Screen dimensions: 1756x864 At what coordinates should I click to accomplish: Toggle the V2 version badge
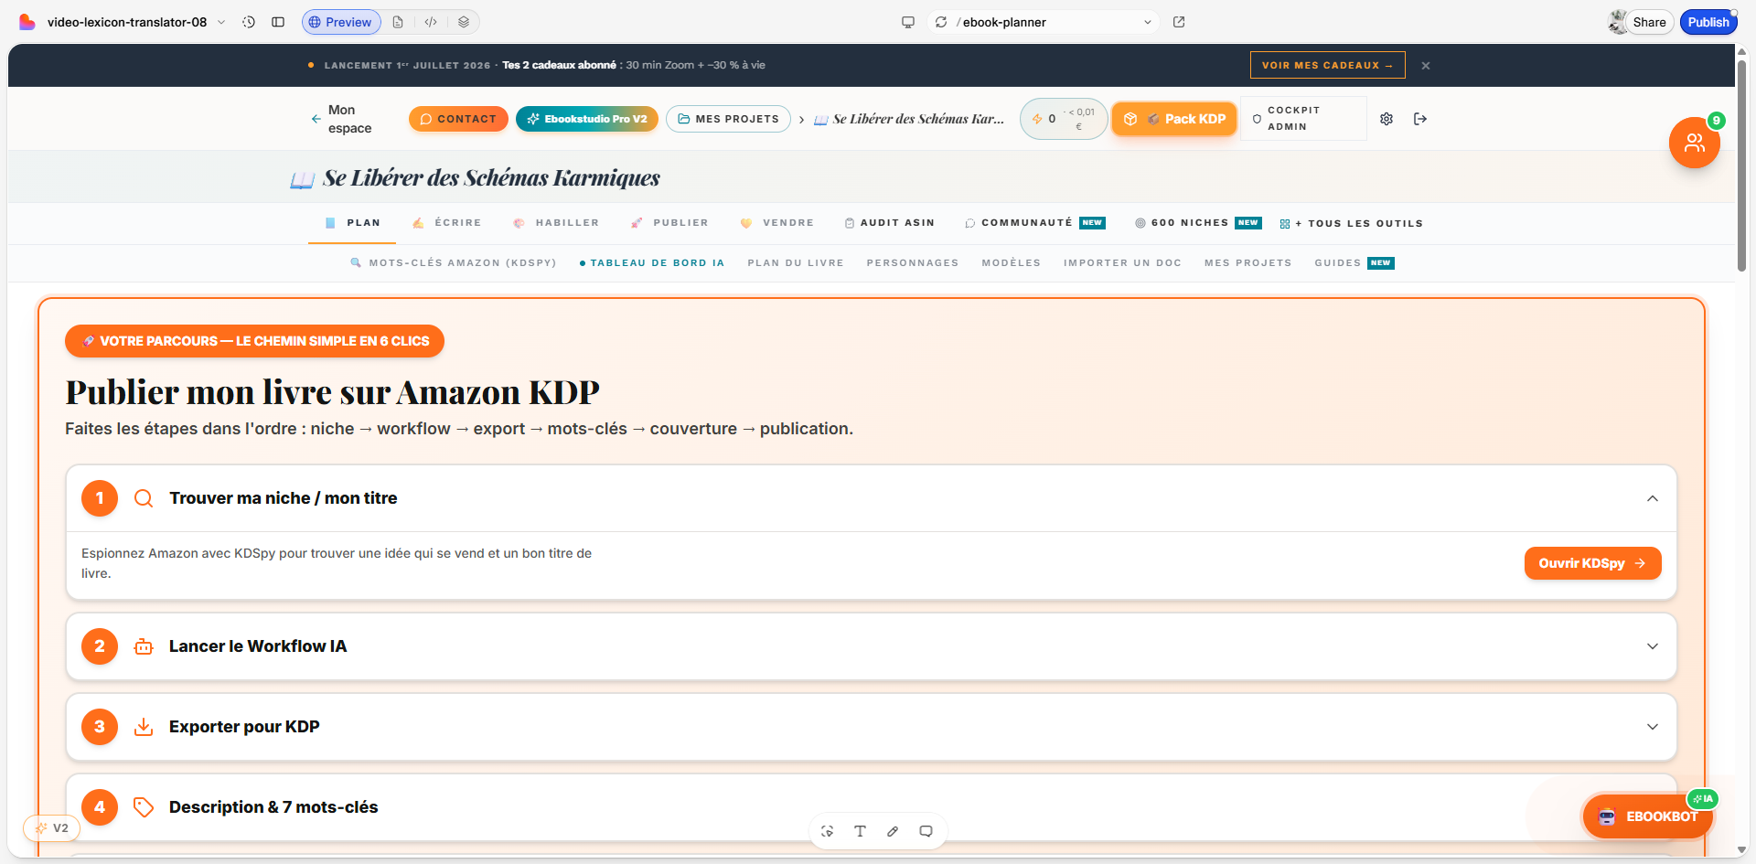pos(52,828)
